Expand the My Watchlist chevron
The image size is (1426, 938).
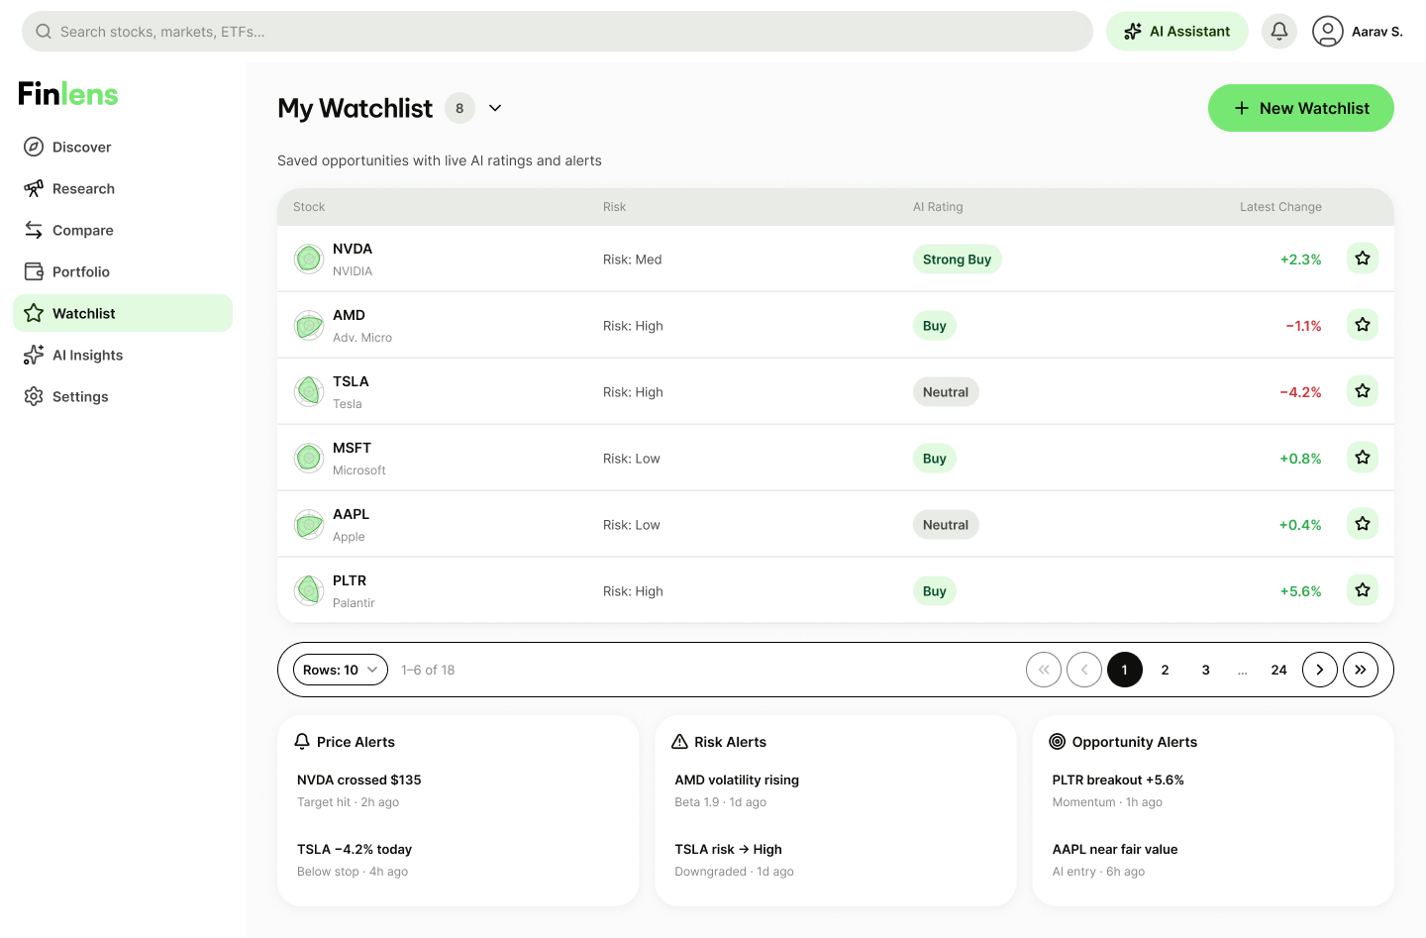pyautogui.click(x=495, y=108)
